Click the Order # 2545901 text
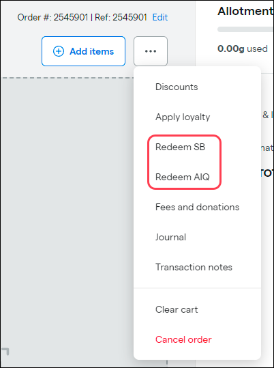This screenshot has width=274, height=368. [x=52, y=17]
